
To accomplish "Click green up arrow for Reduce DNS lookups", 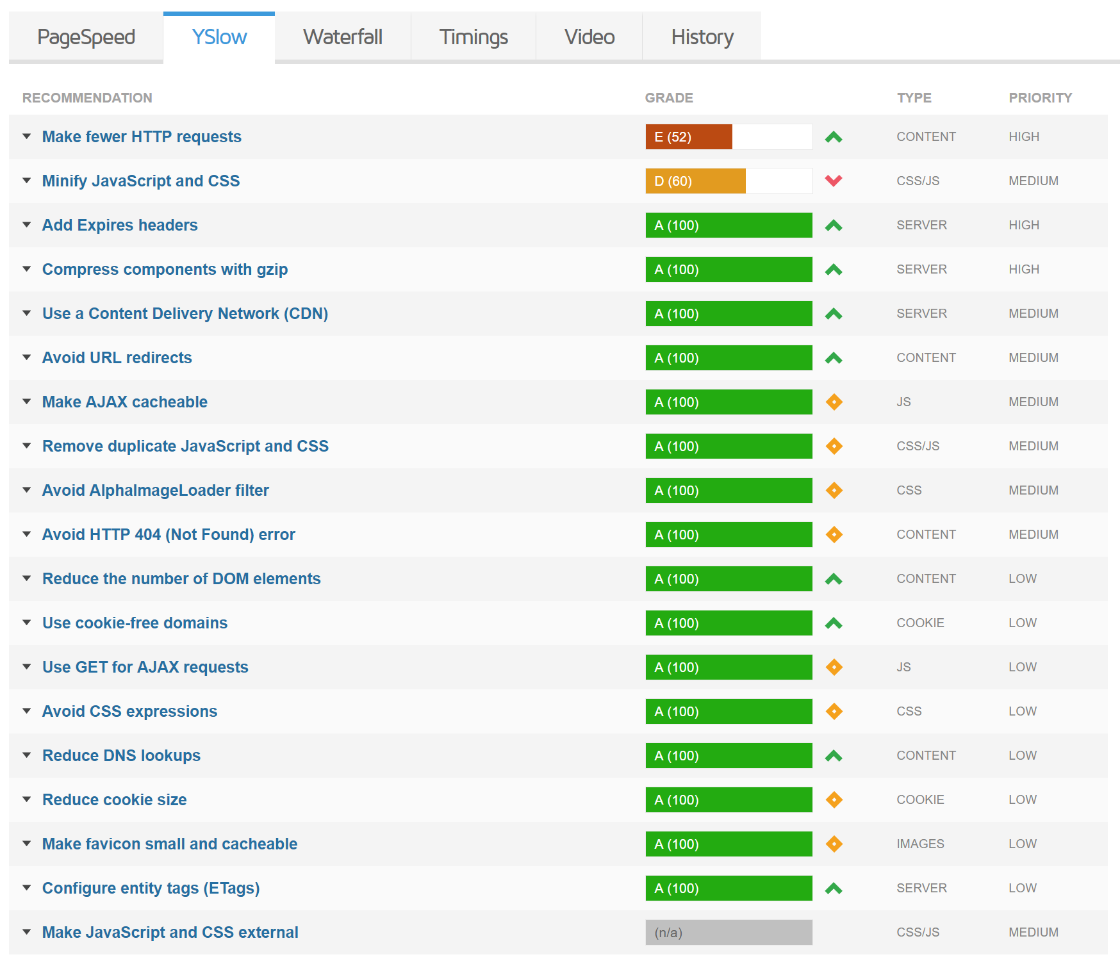I will tap(834, 756).
